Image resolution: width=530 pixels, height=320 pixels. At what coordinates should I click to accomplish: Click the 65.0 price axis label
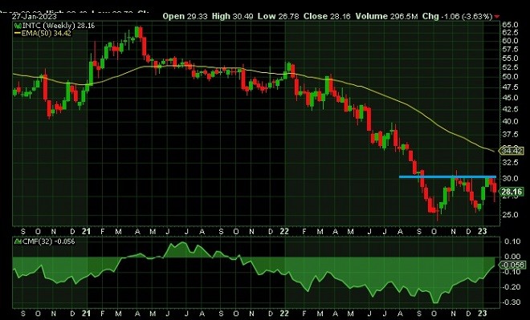(x=510, y=25)
